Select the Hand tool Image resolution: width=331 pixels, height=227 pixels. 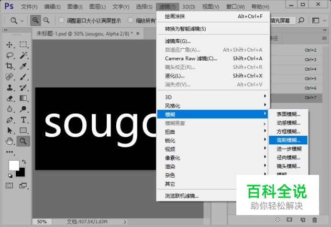[x=9, y=141]
